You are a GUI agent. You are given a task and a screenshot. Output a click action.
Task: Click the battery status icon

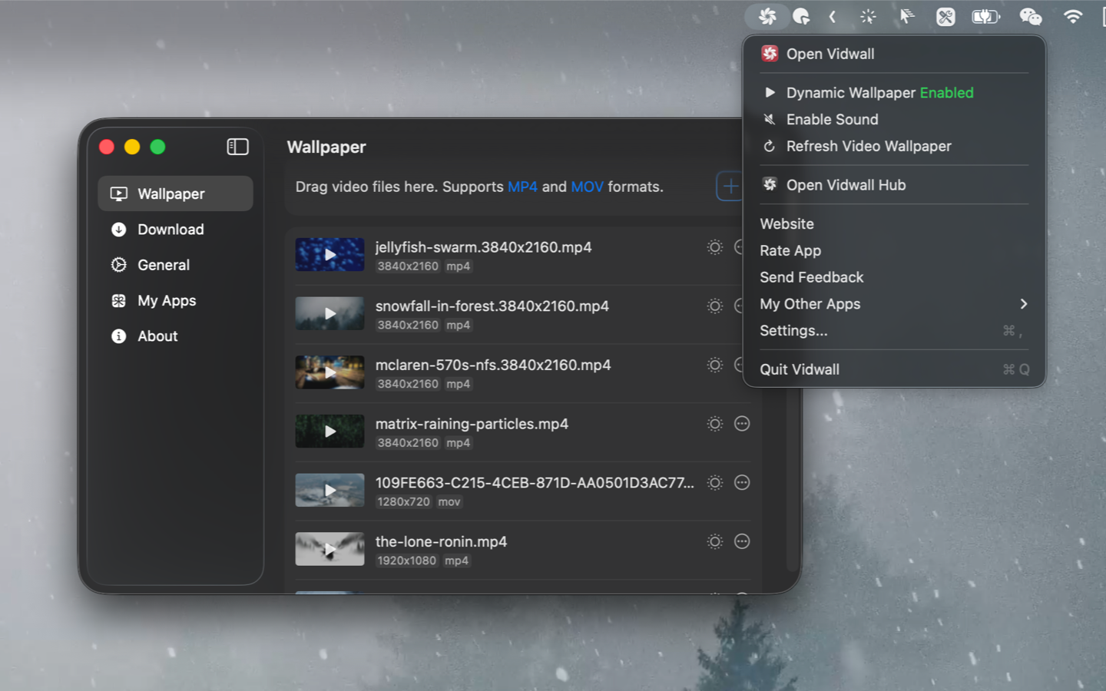pyautogui.click(x=985, y=16)
